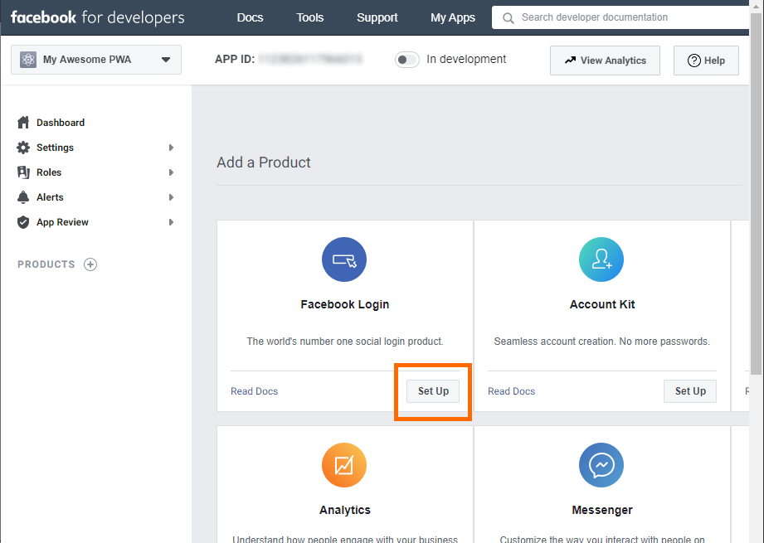Screen dimensions: 764x543
Task: Select Alerts label in sidebar
Action: tap(50, 197)
